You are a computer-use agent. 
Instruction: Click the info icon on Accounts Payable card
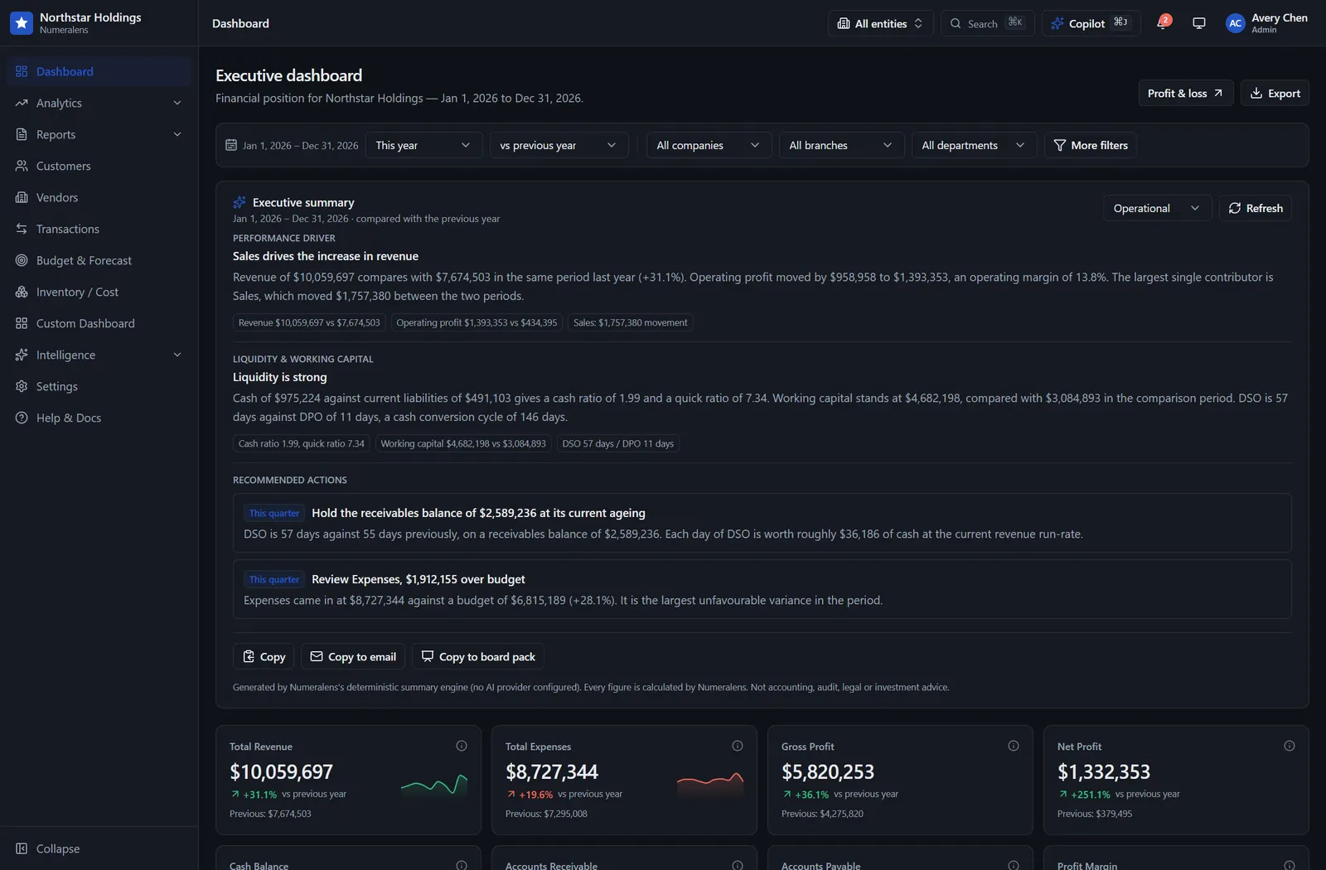tap(1014, 865)
